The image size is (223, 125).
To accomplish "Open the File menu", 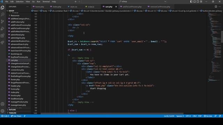I will point(7,1).
